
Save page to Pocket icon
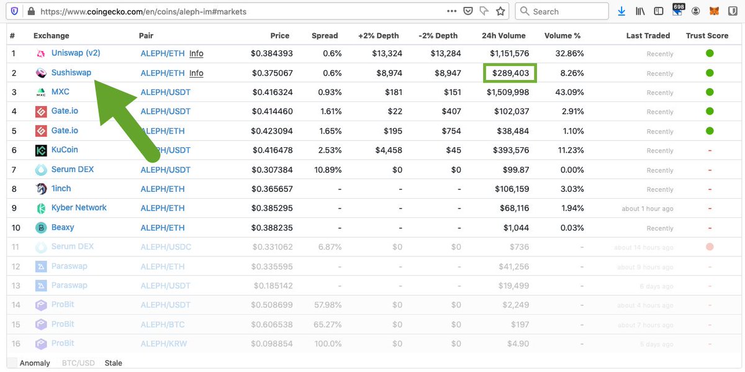(x=469, y=11)
